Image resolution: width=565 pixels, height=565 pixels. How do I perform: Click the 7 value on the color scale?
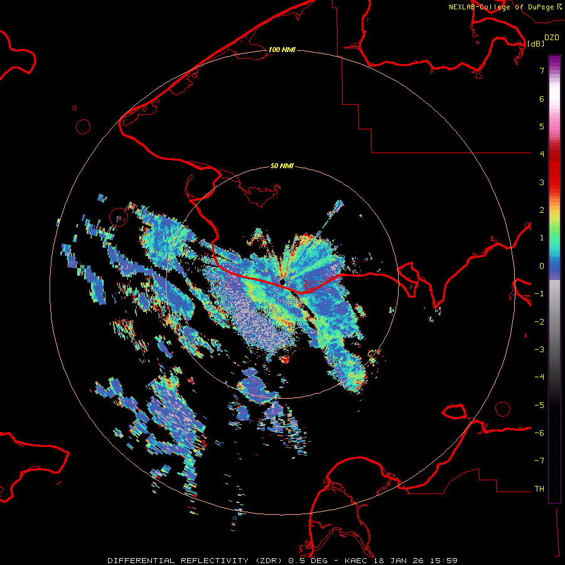[542, 70]
